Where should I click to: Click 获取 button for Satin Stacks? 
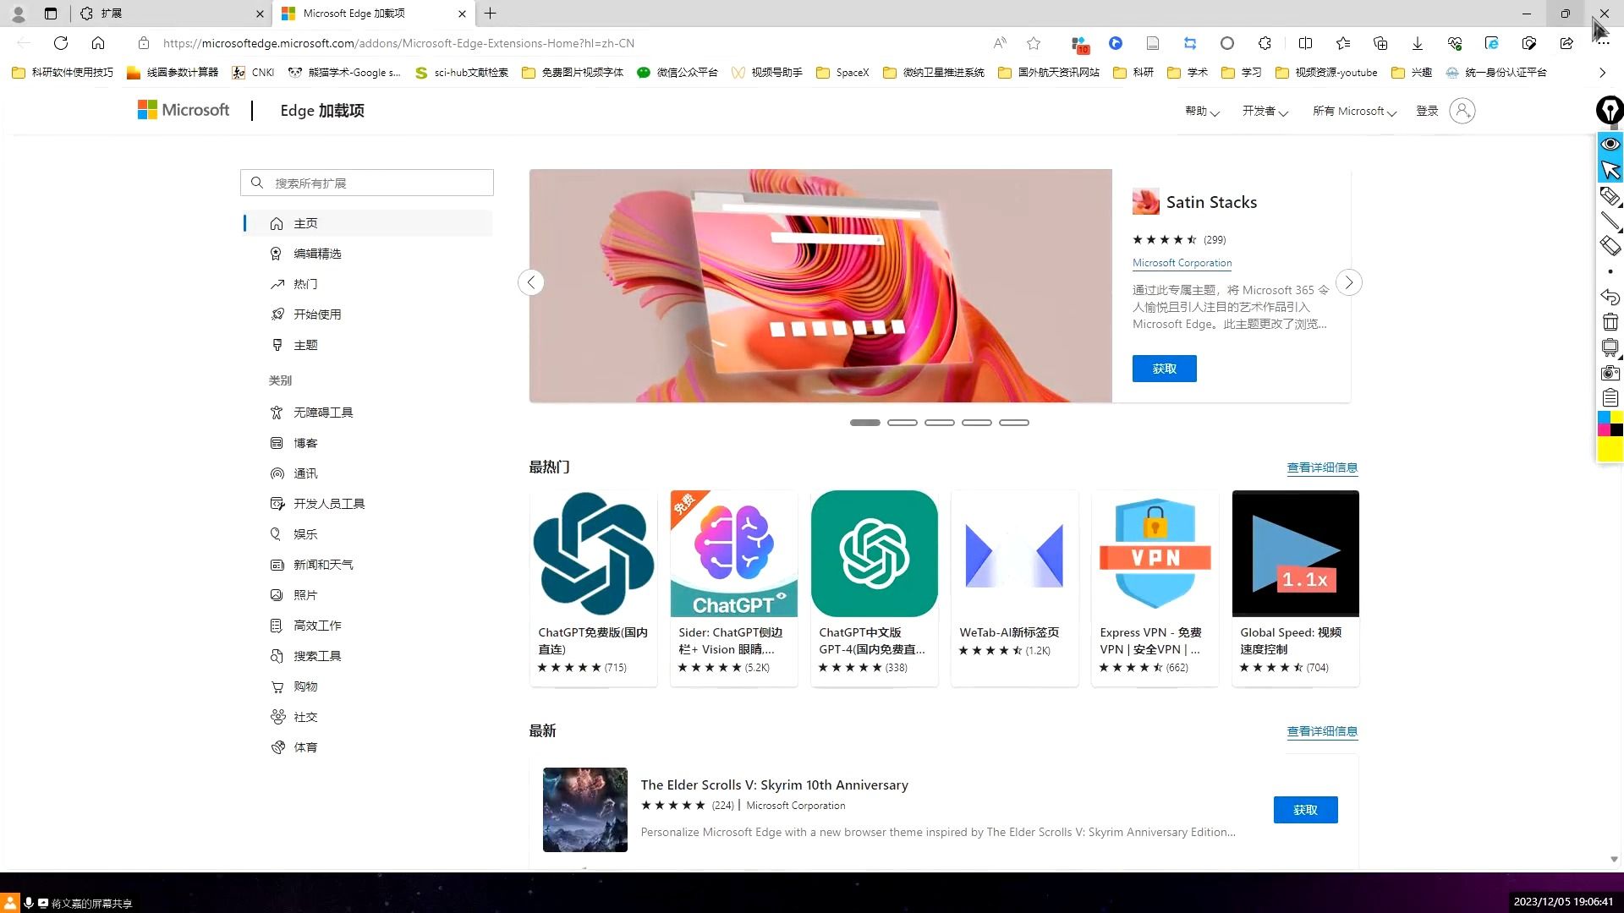pos(1164,369)
